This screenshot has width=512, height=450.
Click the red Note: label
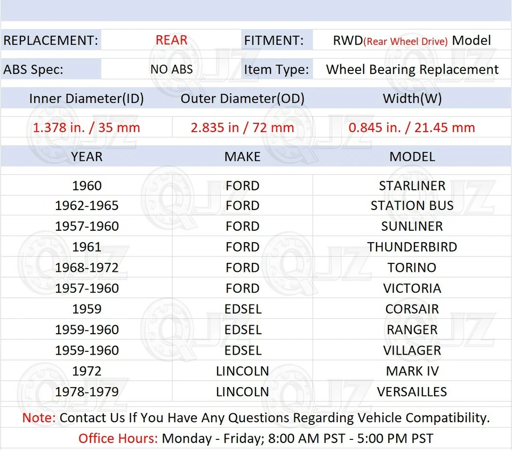39,417
